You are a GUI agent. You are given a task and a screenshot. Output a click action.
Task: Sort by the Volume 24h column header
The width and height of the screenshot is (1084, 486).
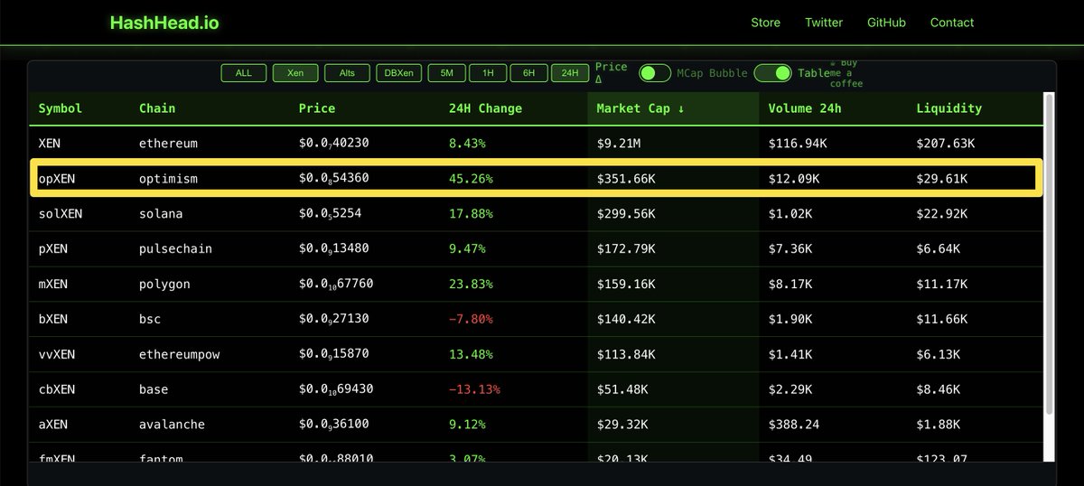pyautogui.click(x=805, y=108)
